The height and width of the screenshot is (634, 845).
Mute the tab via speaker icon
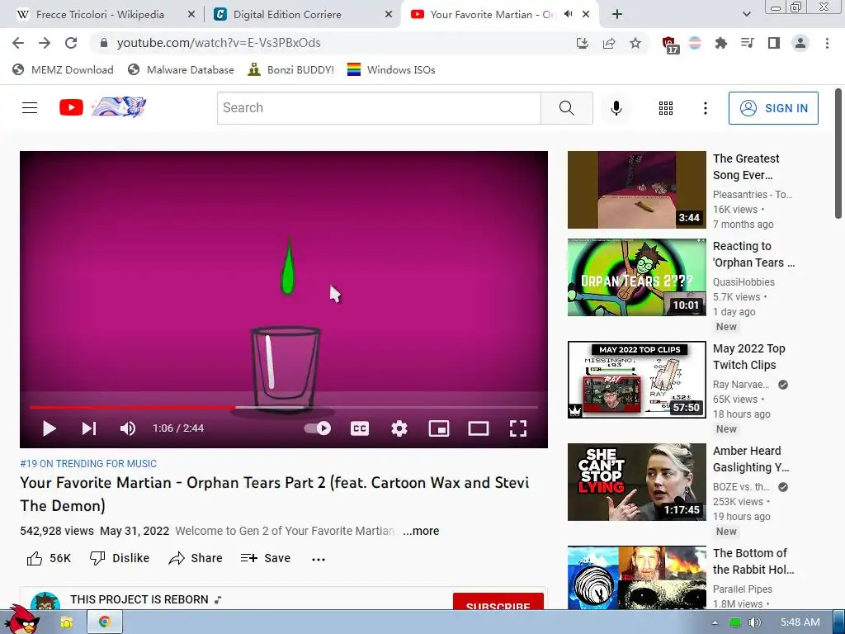(x=568, y=15)
